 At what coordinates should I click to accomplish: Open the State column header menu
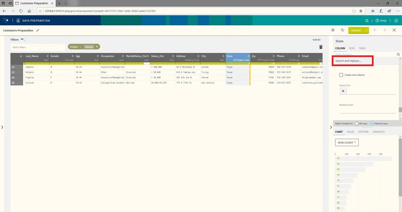point(248,56)
